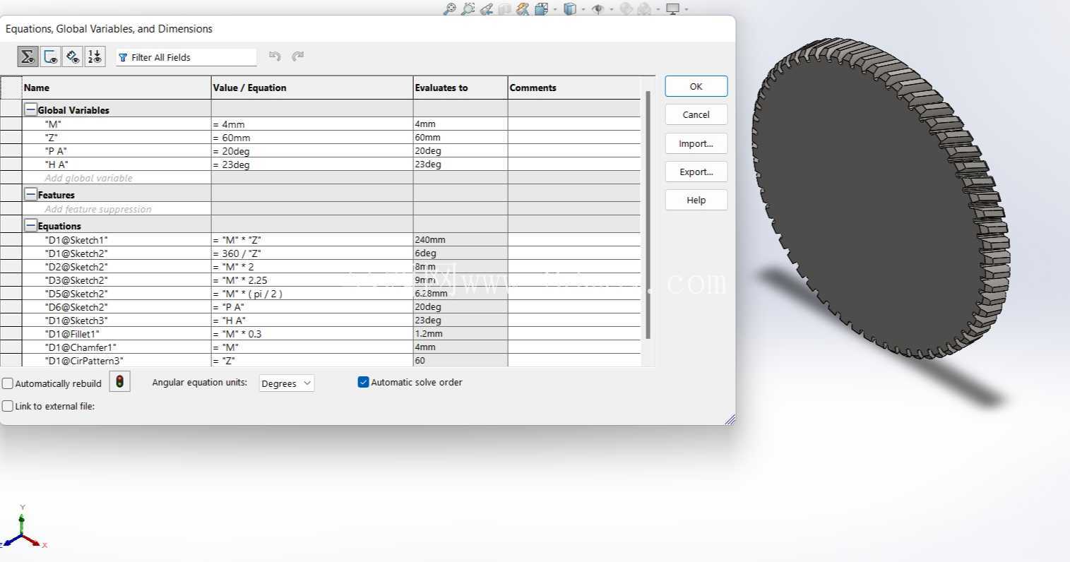Select the "M" global variable name
The width and height of the screenshot is (1070, 562).
53,124
